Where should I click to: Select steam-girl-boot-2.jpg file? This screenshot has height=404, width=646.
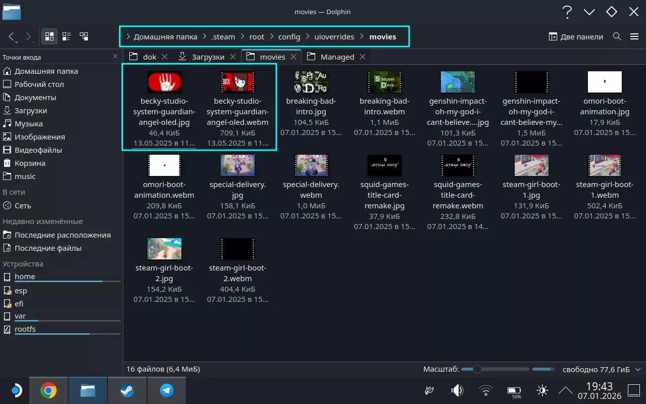[x=164, y=271]
